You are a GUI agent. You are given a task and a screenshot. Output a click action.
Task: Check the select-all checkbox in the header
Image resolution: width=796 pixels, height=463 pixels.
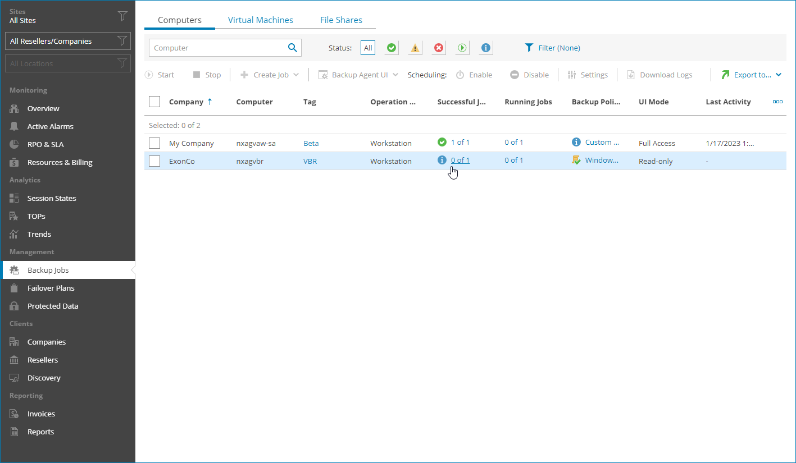pos(154,102)
